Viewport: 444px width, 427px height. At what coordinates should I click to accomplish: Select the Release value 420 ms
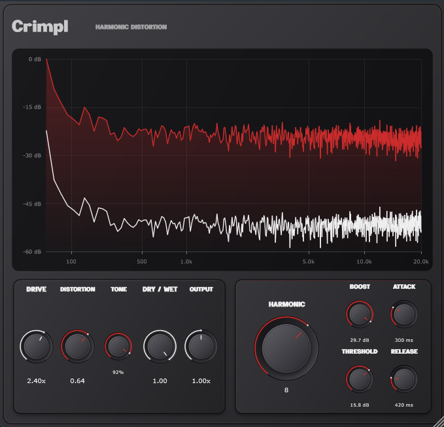pyautogui.click(x=404, y=405)
